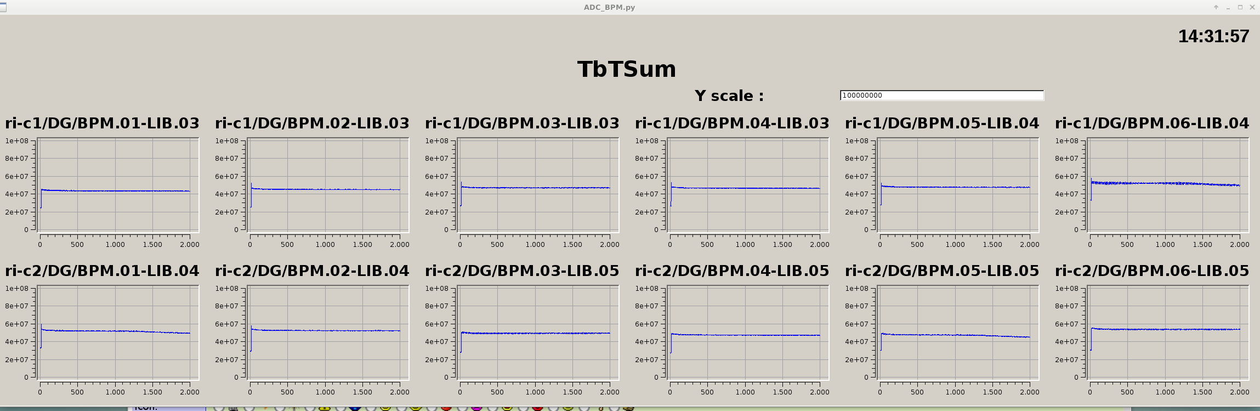
Task: Click the ADC_BPM.py title bar text
Action: pos(609,7)
